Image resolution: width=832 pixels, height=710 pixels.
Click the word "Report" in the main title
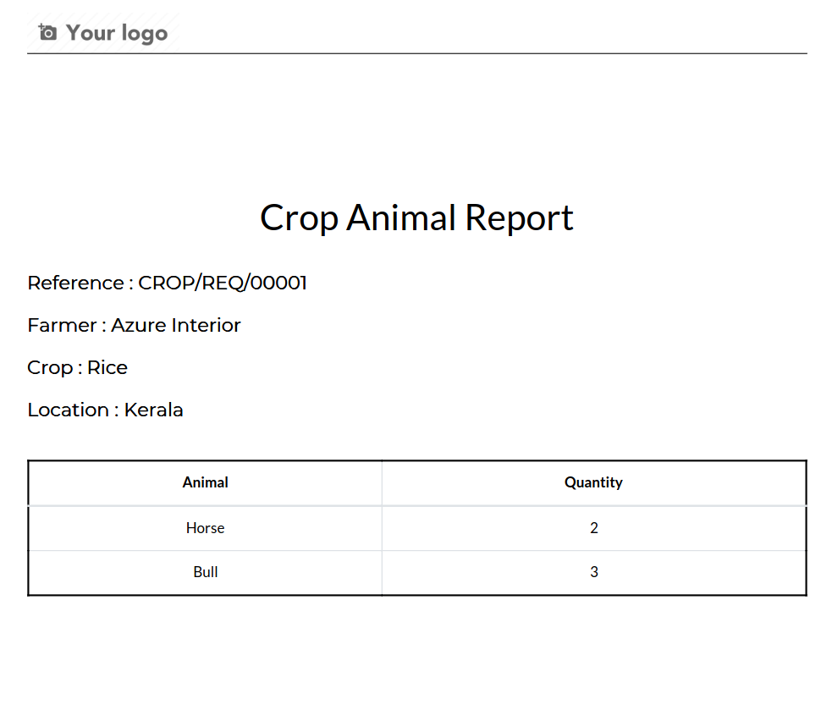(519, 217)
